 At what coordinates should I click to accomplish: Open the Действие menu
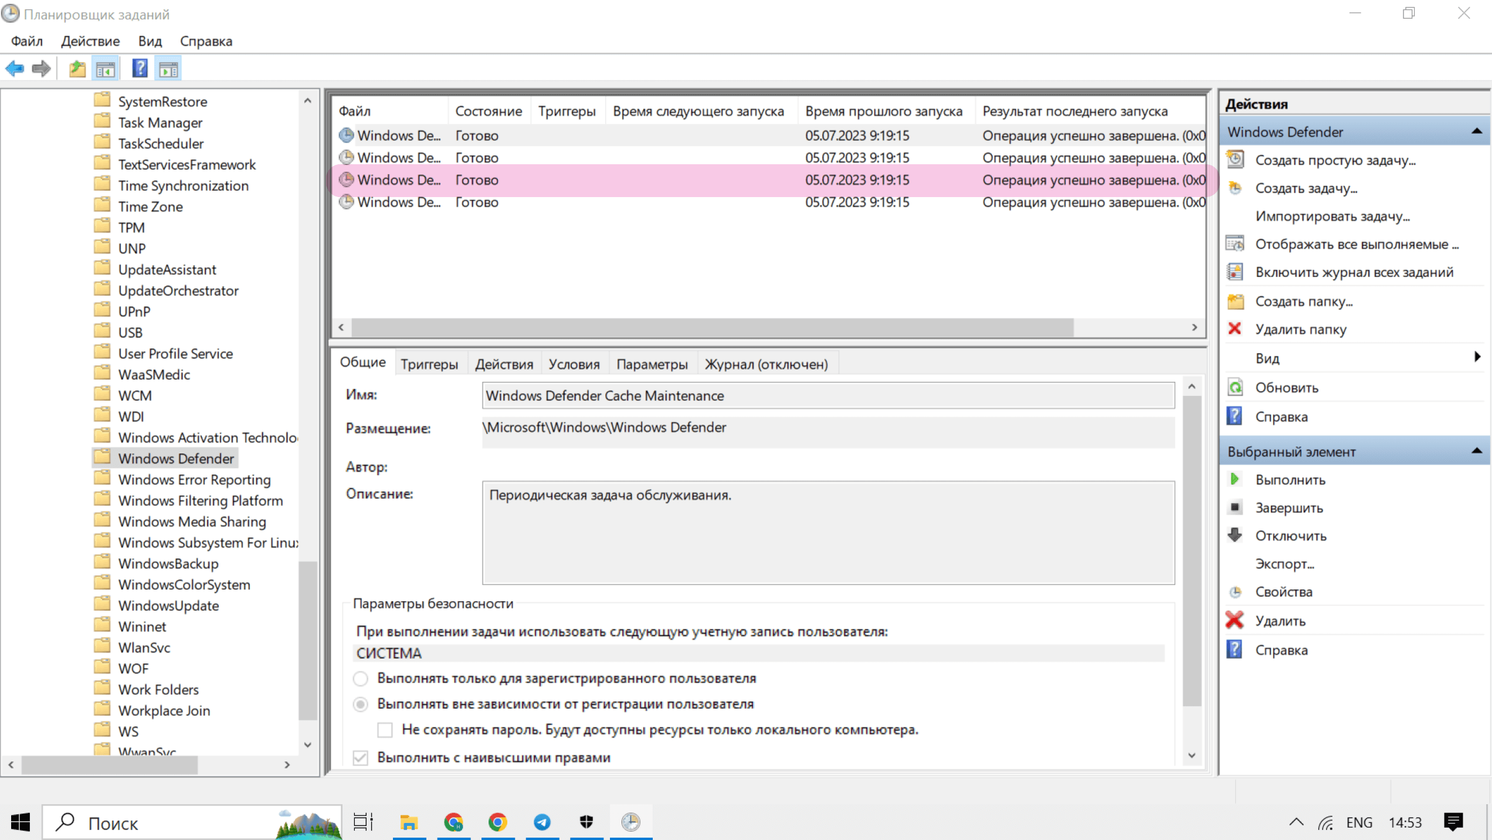point(90,41)
